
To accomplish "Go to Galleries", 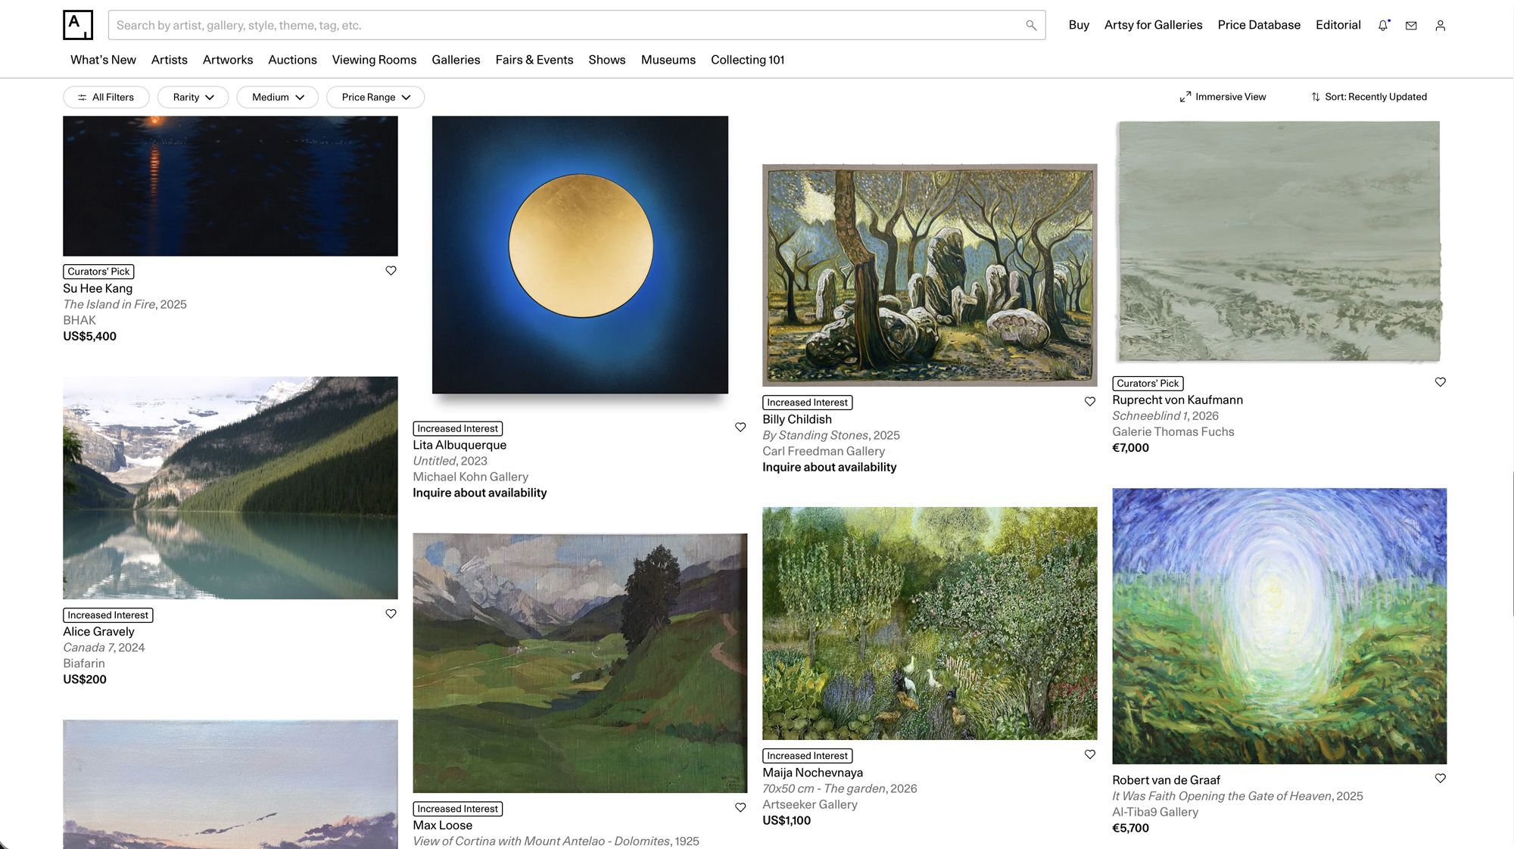I will coord(456,60).
